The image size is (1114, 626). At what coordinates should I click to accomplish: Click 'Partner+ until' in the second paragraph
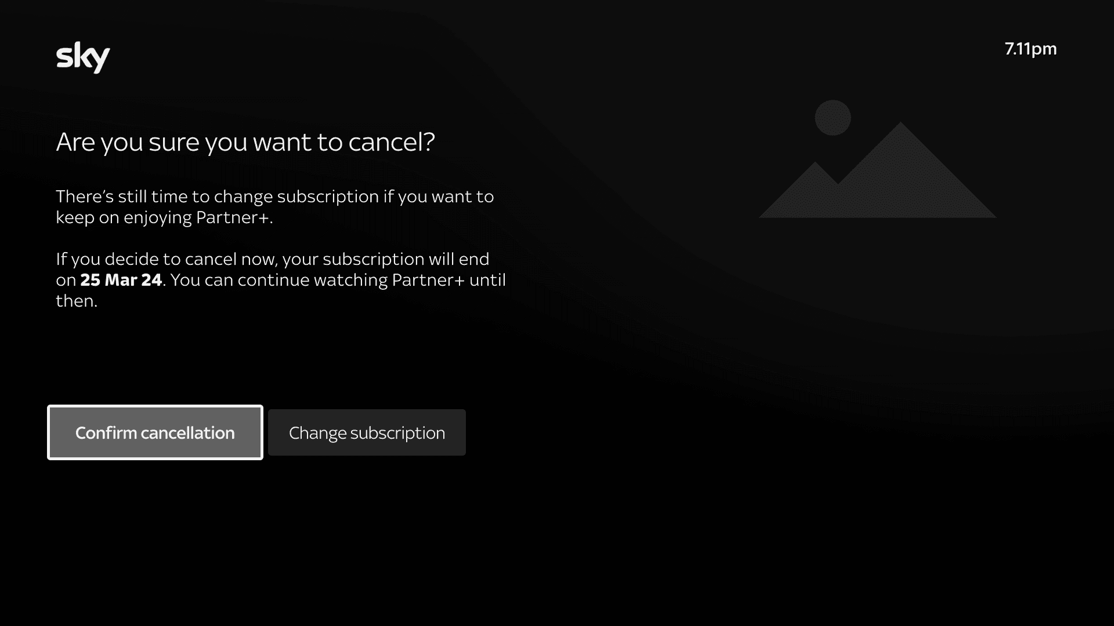click(x=449, y=280)
